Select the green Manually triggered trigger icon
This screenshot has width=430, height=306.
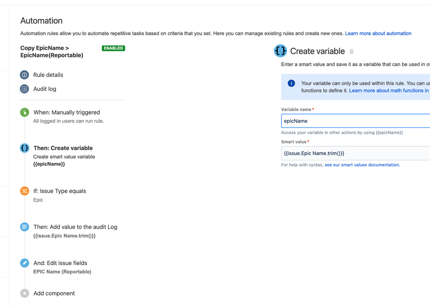25,112
